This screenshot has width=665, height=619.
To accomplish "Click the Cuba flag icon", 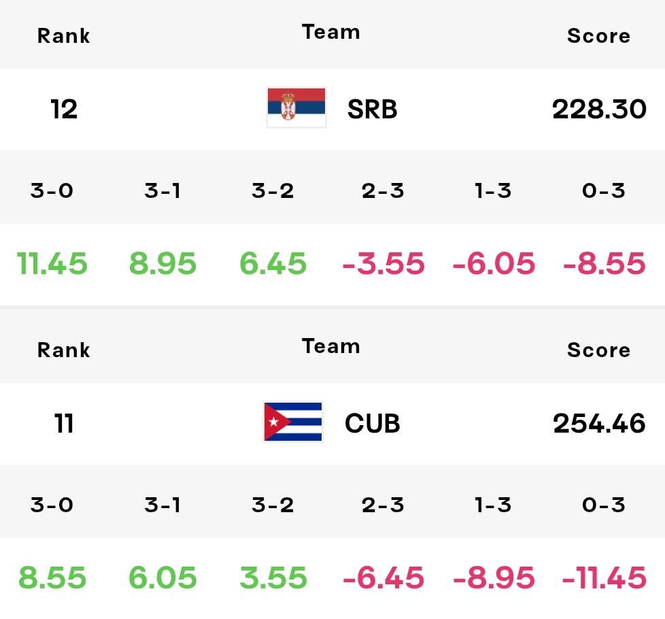I will (x=293, y=422).
